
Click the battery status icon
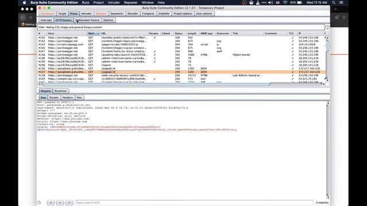(299, 2)
